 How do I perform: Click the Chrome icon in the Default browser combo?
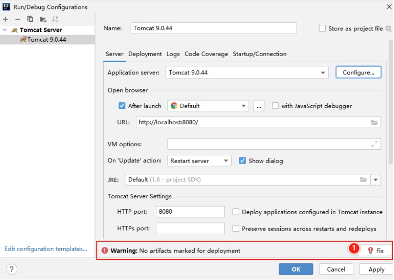click(174, 106)
